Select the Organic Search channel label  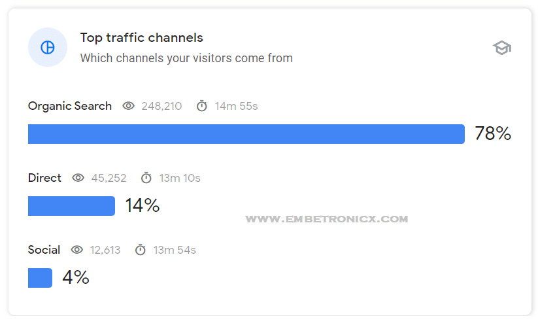pyautogui.click(x=70, y=106)
